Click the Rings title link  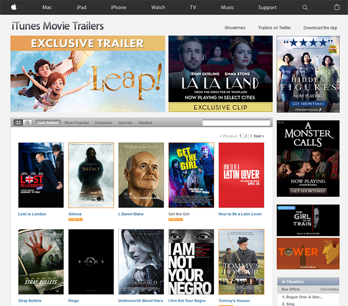[x=74, y=301]
